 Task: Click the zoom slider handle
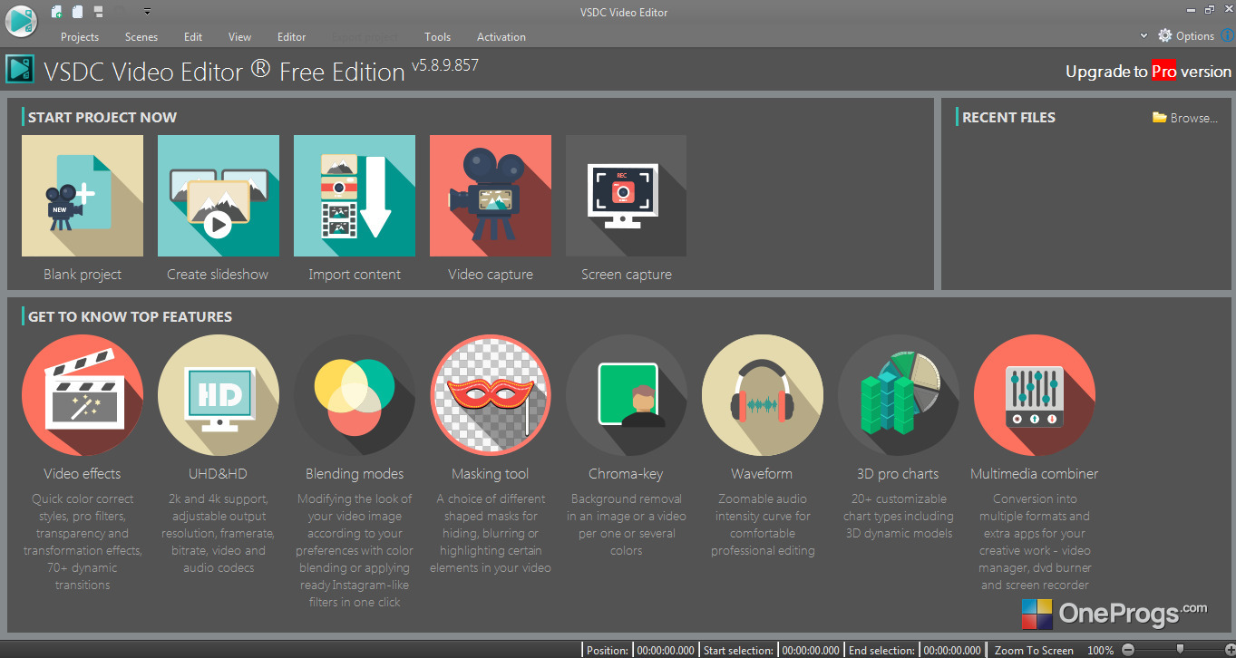[1180, 649]
